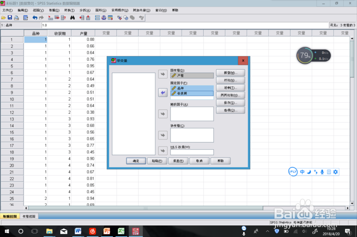Click the Insert cases icon

(82, 18)
